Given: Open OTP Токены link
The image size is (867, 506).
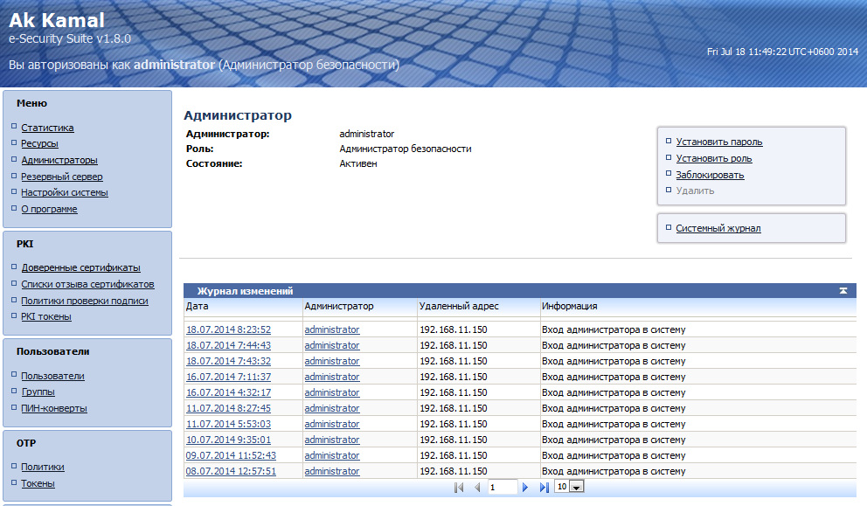Looking at the screenshot, I should [38, 484].
